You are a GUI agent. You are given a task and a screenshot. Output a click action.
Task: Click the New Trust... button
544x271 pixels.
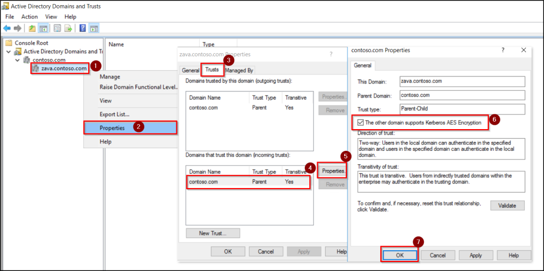point(213,233)
